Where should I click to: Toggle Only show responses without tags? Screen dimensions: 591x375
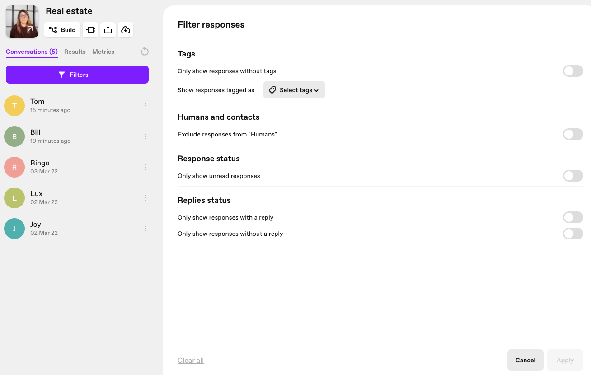(x=573, y=71)
